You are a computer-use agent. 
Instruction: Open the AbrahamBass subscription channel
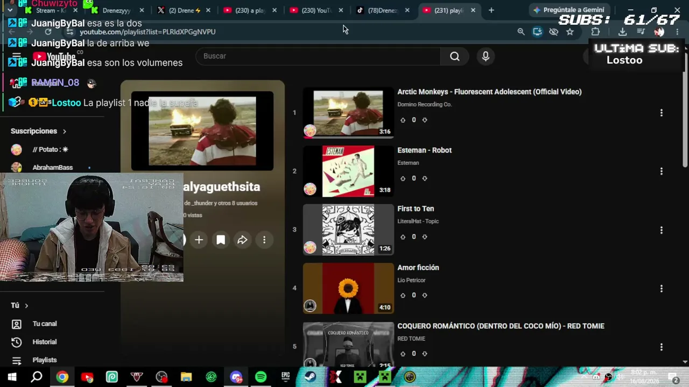pyautogui.click(x=52, y=167)
